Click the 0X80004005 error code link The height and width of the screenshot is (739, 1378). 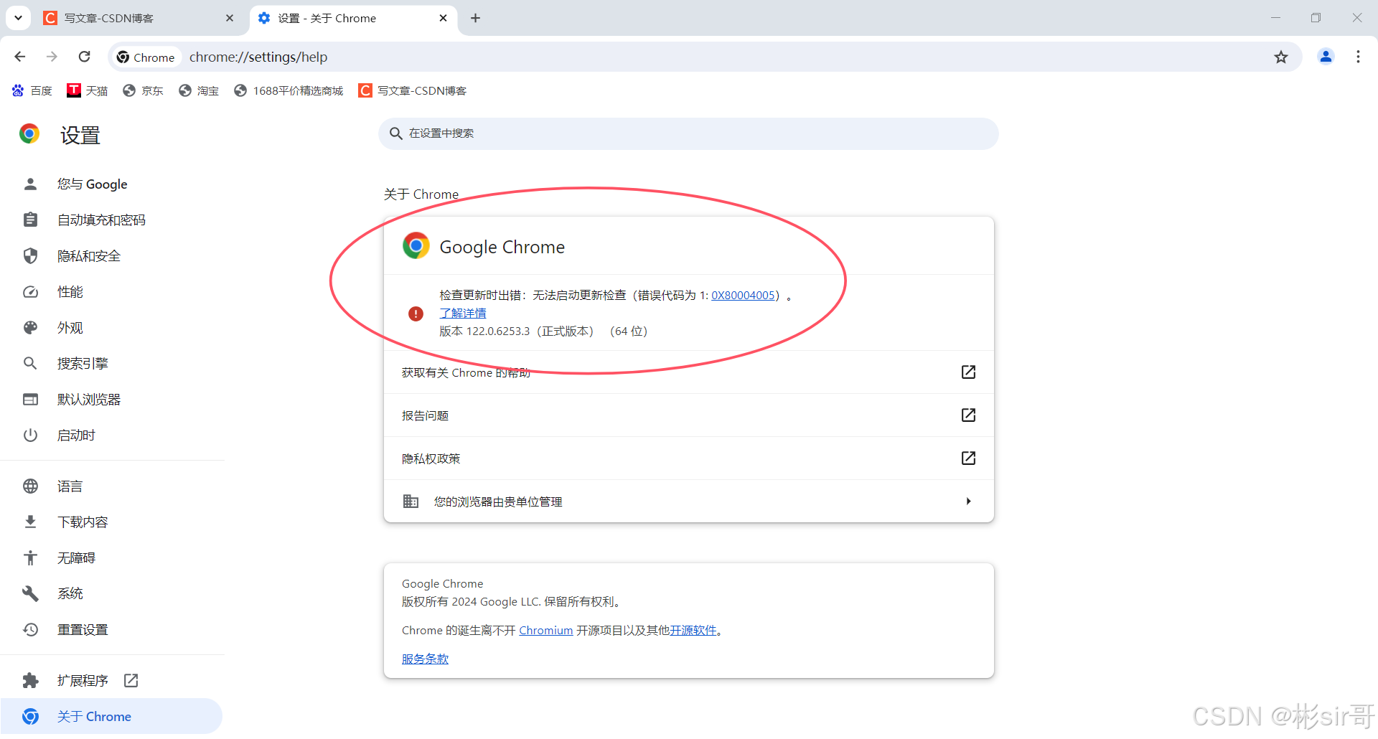(x=743, y=296)
